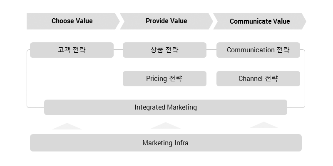
Task: Select the Communication 전략 box
Action: [258, 50]
